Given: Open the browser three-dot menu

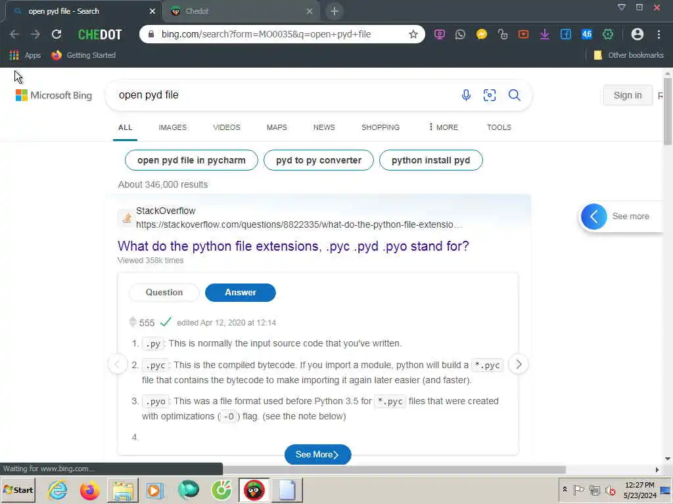Looking at the screenshot, I should (659, 34).
